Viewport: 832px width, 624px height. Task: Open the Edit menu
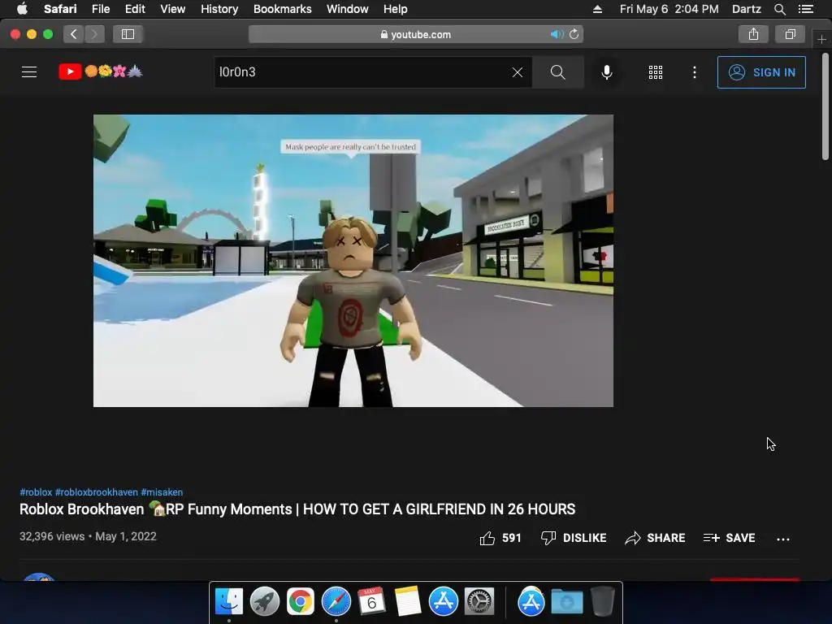coord(135,9)
